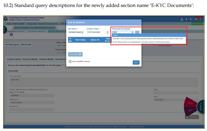Open the user profile icon menu
This screenshot has width=207, height=131.
[x=191, y=19]
